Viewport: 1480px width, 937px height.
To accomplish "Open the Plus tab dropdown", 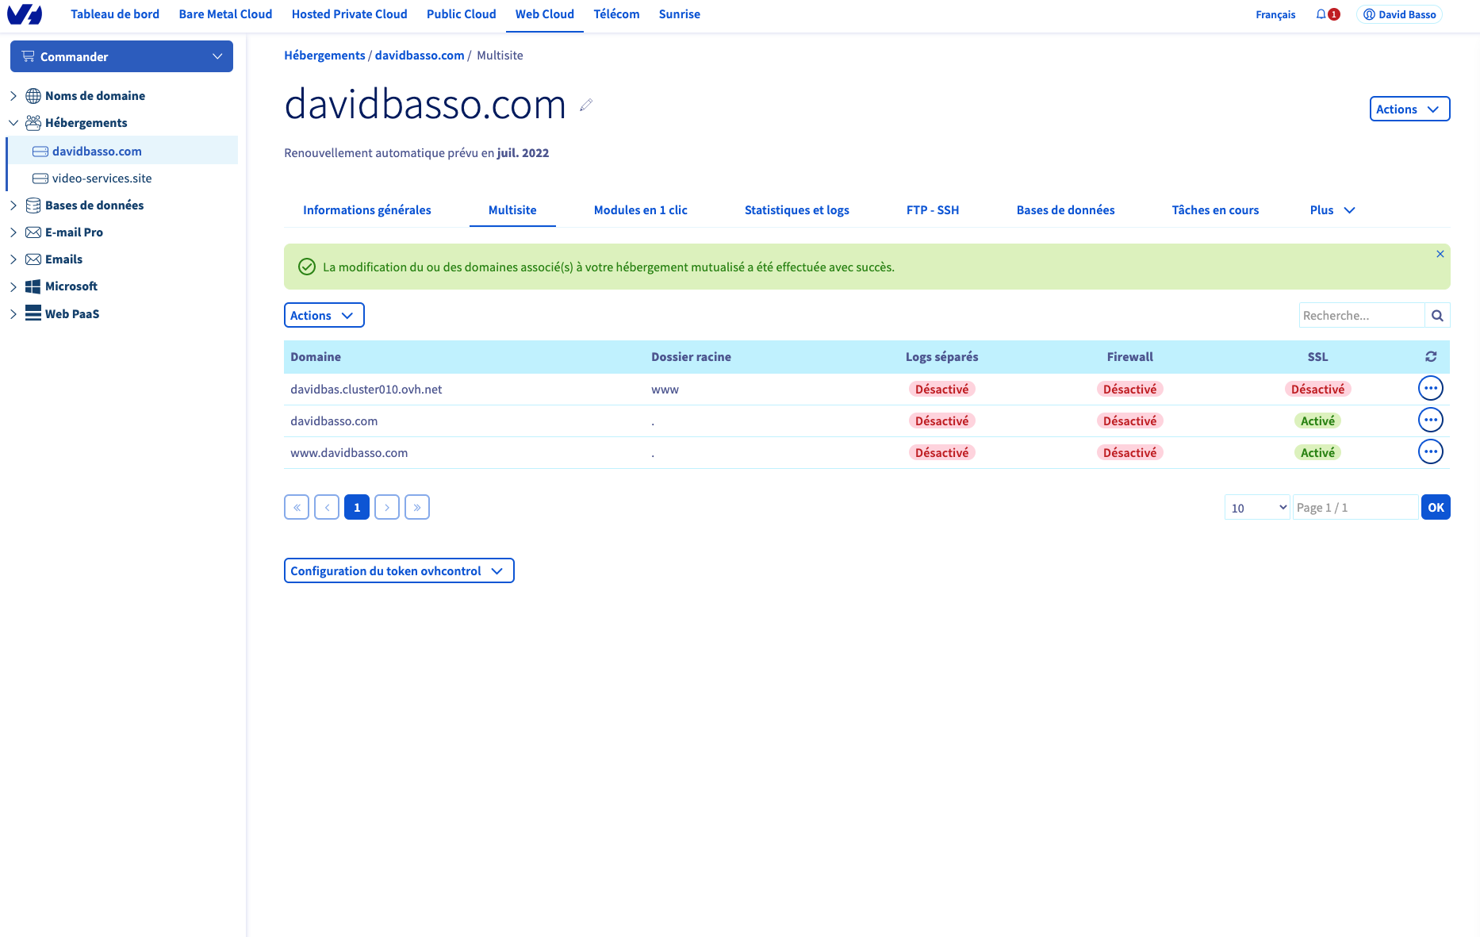I will [1332, 210].
